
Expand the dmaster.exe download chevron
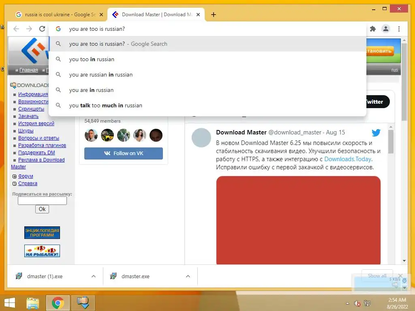188,276
